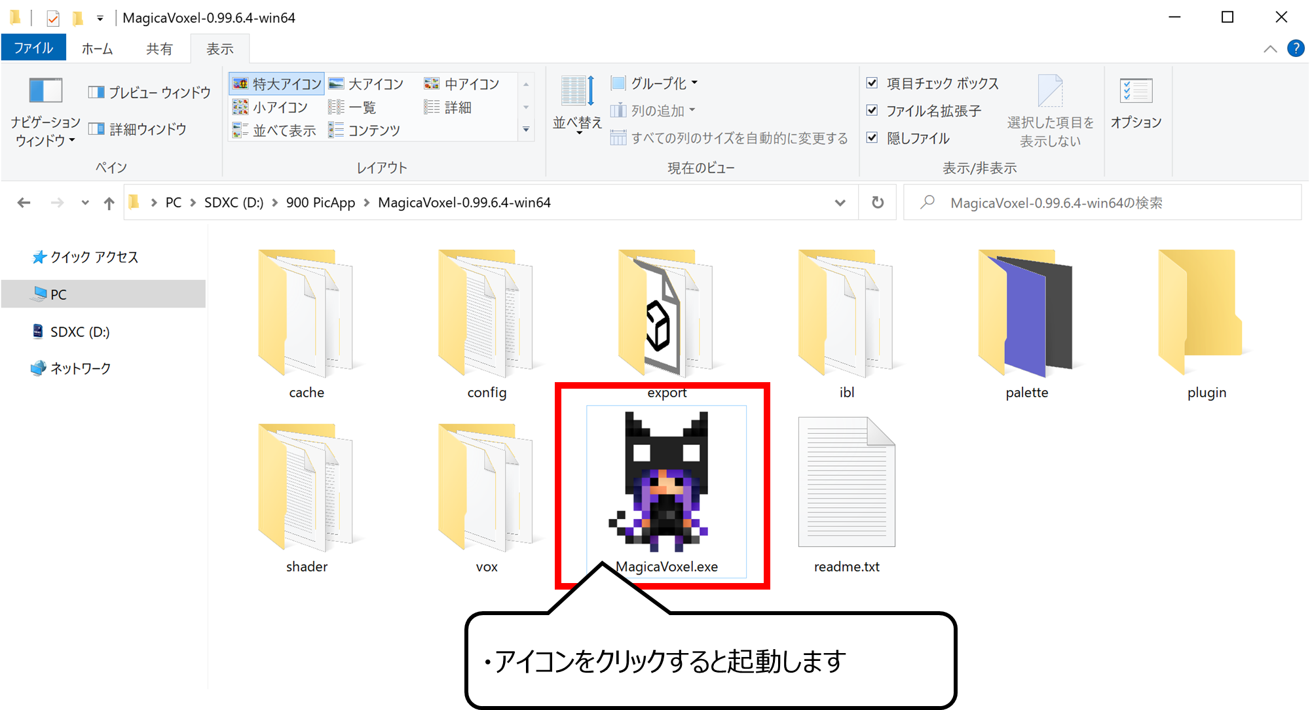Screen dimensions: 1310x710
Task: Click 選択した項目を表示しない button
Action: click(1050, 112)
